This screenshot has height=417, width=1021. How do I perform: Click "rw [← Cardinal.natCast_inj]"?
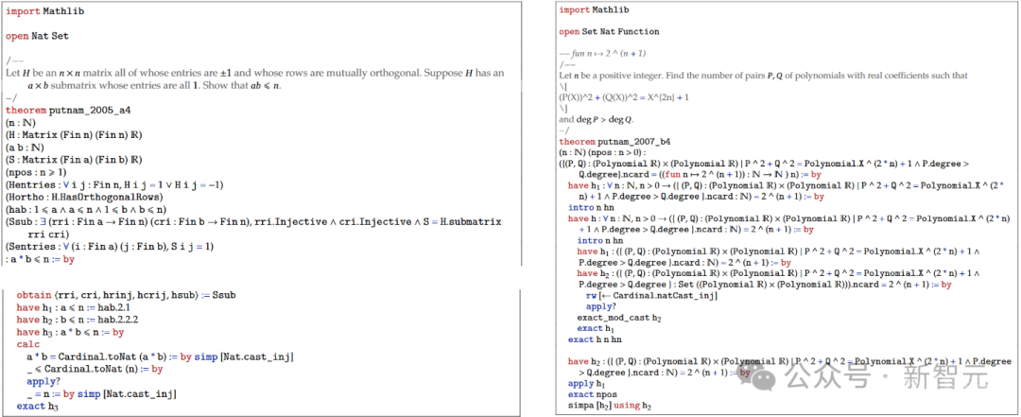tap(651, 296)
